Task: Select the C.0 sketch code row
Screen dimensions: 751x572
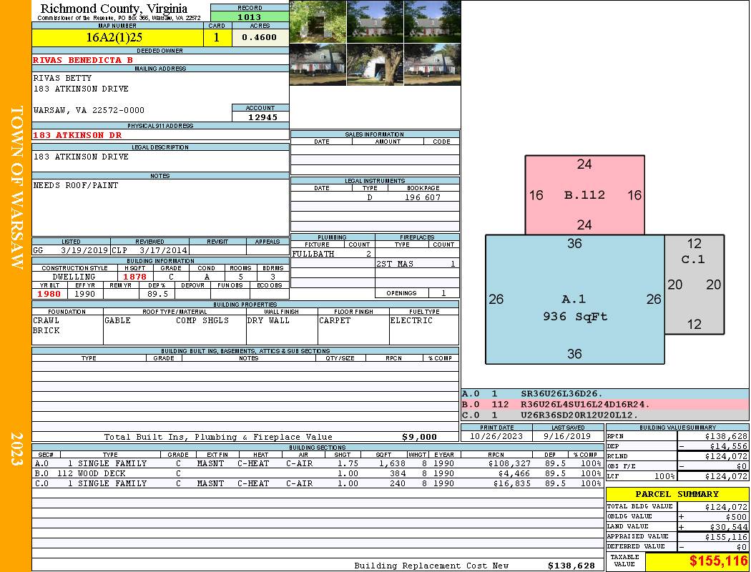Action: [x=605, y=415]
